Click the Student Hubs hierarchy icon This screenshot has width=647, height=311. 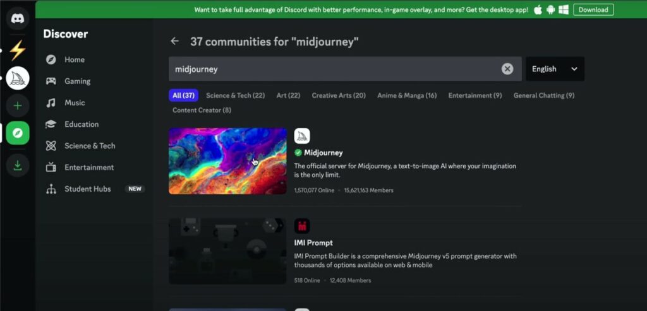(51, 189)
